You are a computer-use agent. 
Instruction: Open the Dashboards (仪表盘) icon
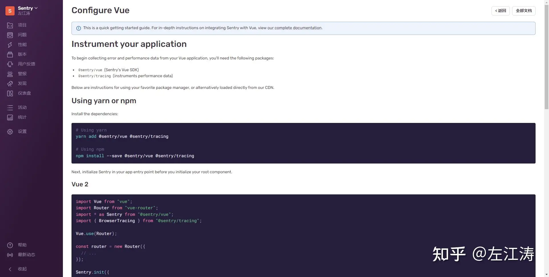pos(10,93)
